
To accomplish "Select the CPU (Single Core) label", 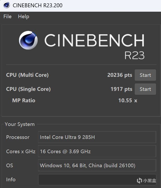I will point(28,89).
